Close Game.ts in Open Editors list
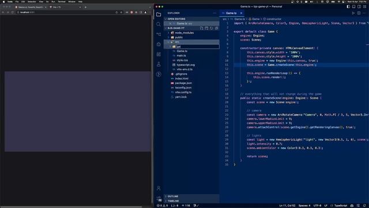 pos(170,24)
